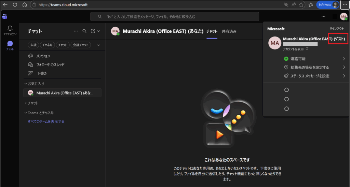Viewport: 350px width, 187px height.
Task: Select the チャネル filter chip
Action: [x=48, y=45]
